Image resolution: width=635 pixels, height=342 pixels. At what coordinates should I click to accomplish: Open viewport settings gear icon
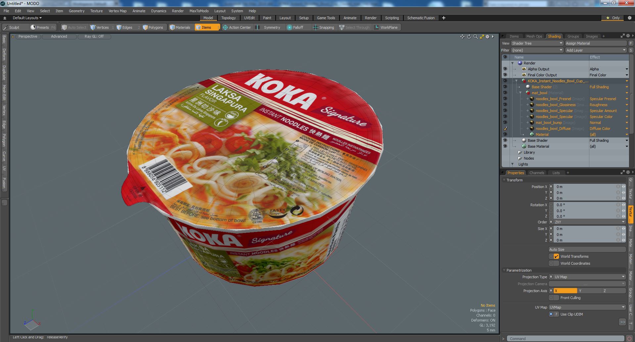coord(487,37)
